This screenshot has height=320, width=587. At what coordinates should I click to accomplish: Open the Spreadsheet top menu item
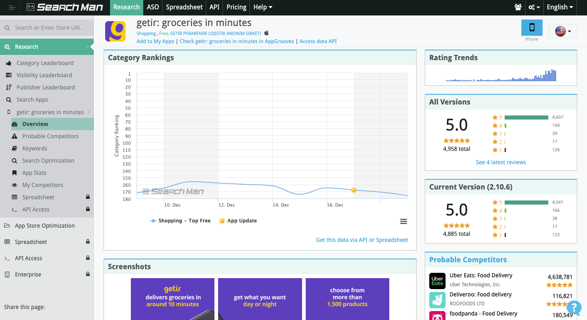coord(184,7)
